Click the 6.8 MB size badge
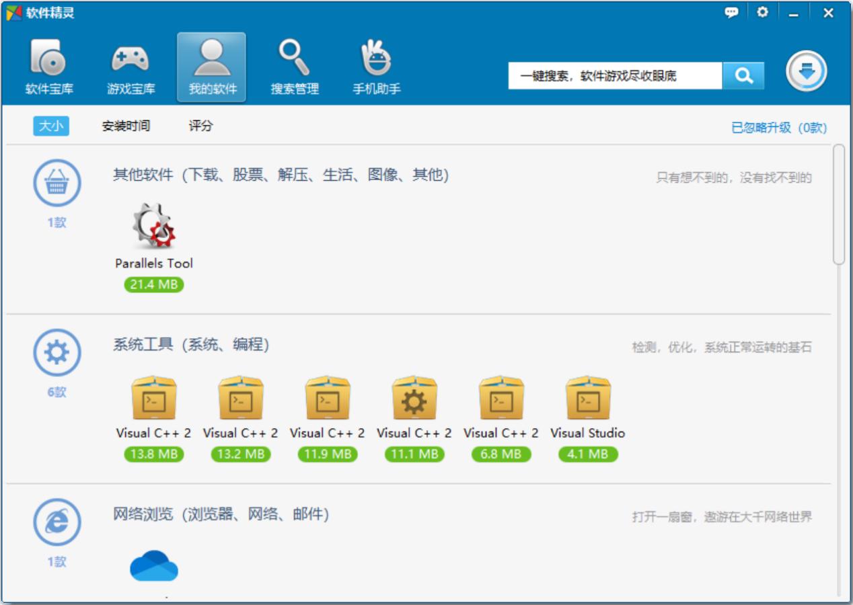Viewport: 853px width, 605px height. pyautogui.click(x=501, y=454)
